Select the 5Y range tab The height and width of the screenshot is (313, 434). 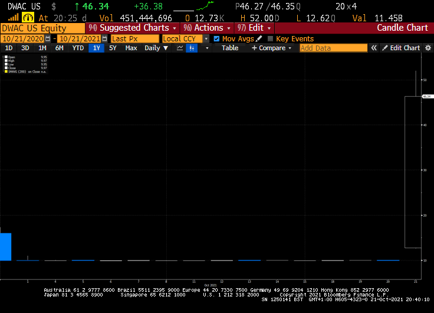pyautogui.click(x=113, y=48)
